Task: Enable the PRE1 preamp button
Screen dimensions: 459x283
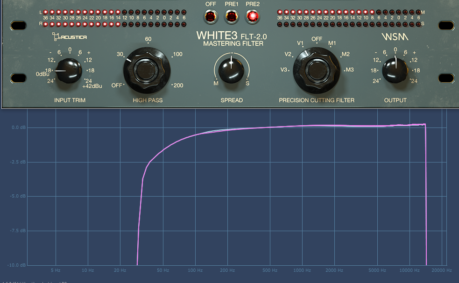Action: (x=231, y=16)
